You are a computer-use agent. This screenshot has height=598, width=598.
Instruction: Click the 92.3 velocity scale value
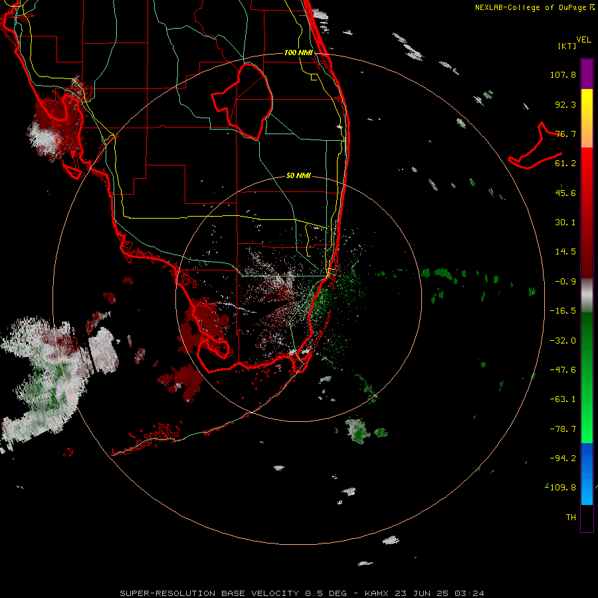tap(565, 104)
